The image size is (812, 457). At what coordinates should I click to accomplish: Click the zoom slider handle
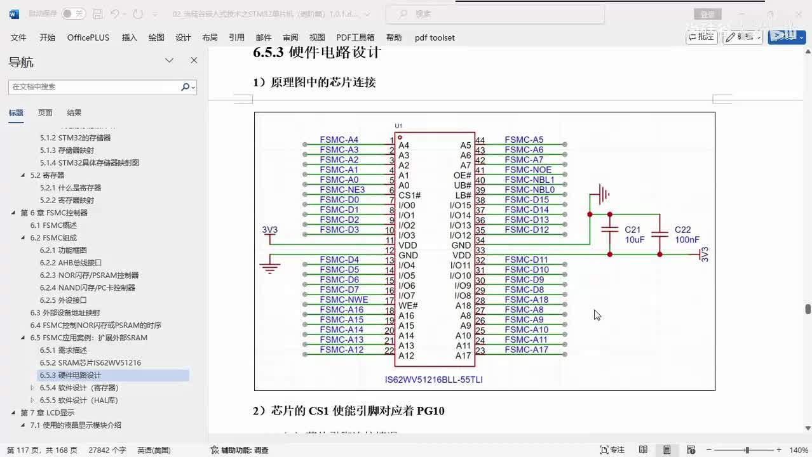pos(747,450)
